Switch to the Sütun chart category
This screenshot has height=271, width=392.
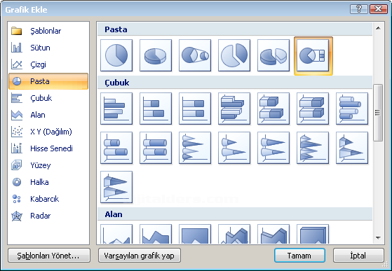click(48, 48)
